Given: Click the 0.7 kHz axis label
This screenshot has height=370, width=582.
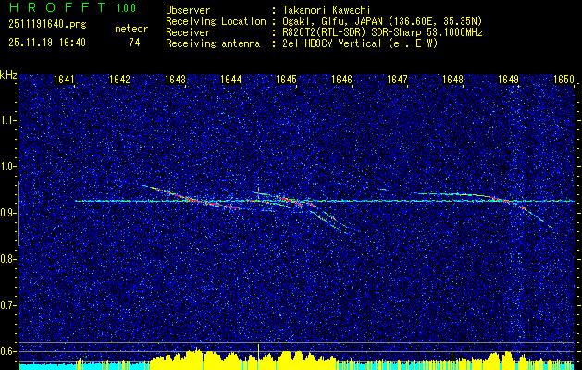Looking at the screenshot, I should pyautogui.click(x=7, y=305).
